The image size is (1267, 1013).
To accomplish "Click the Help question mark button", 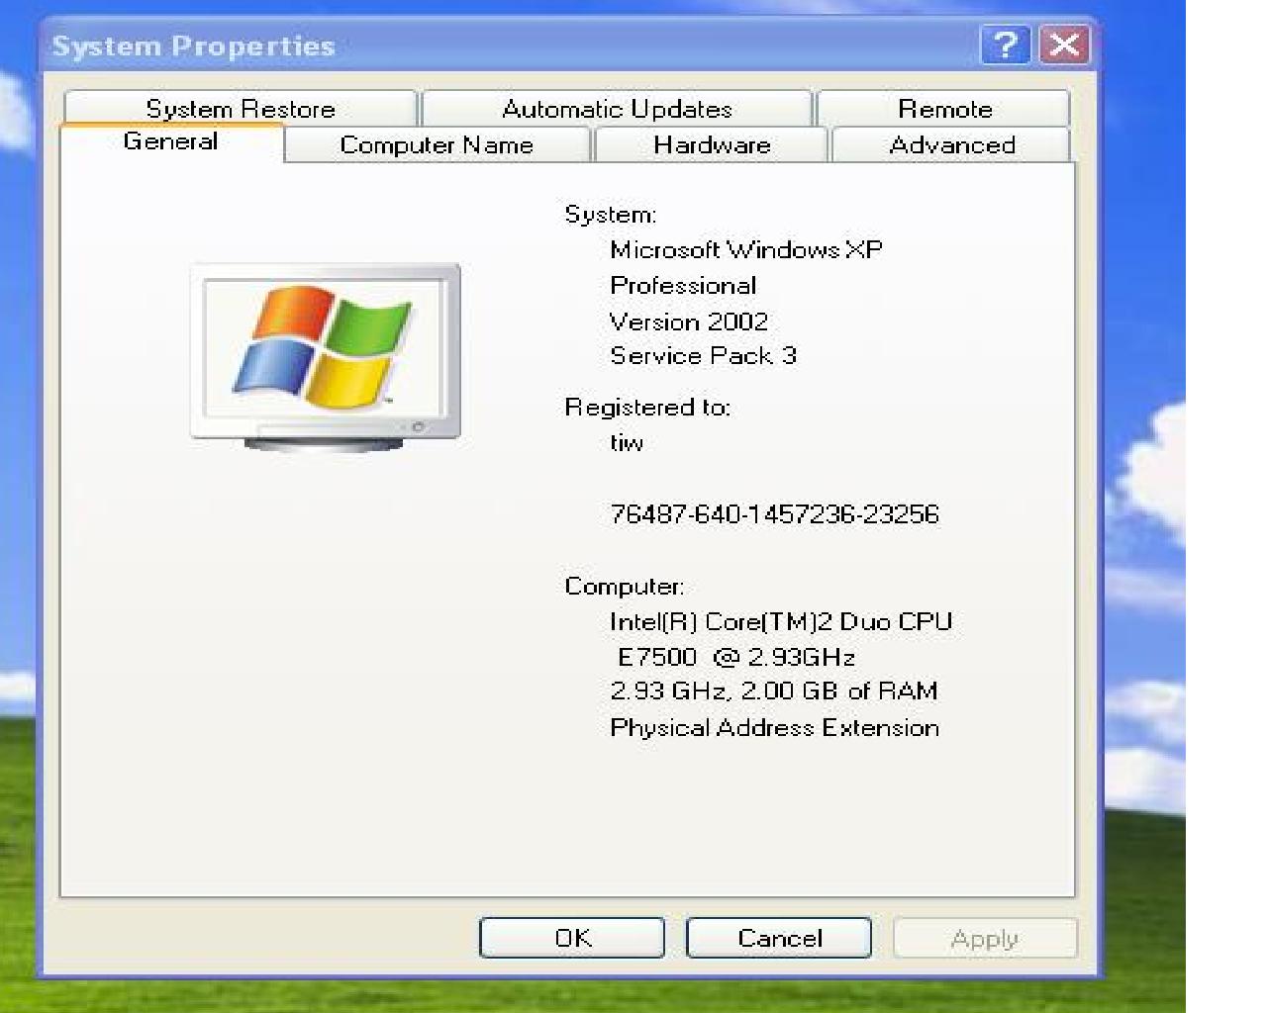I will [x=1005, y=46].
